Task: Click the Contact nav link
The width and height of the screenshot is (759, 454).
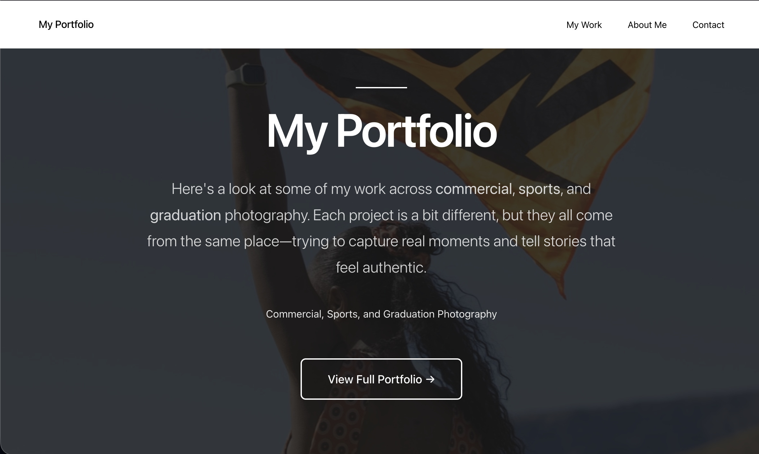Action: [x=708, y=25]
